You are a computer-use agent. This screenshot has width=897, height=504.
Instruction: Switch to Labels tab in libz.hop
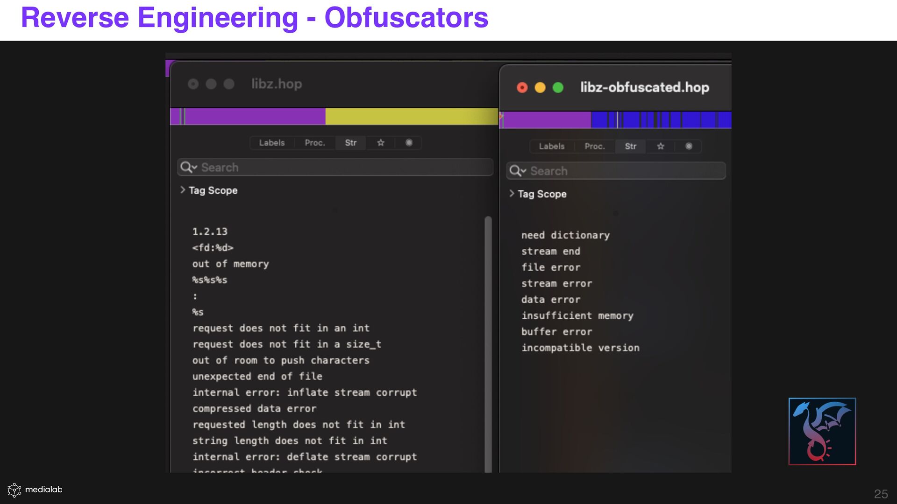point(272,143)
